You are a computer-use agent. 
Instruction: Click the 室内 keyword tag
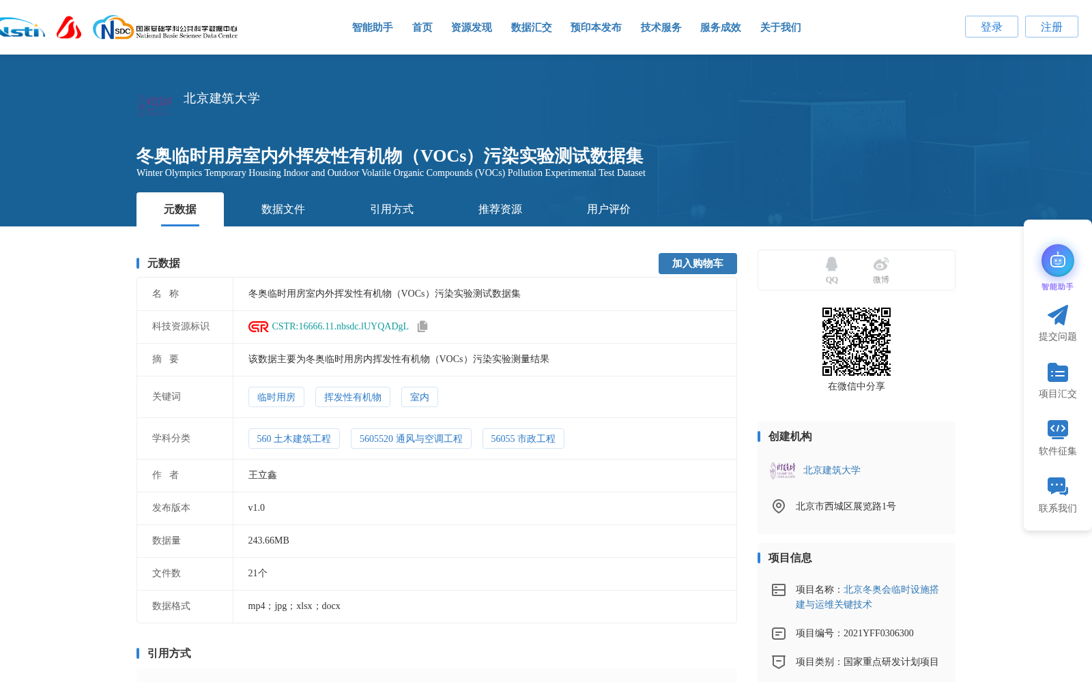coord(420,397)
